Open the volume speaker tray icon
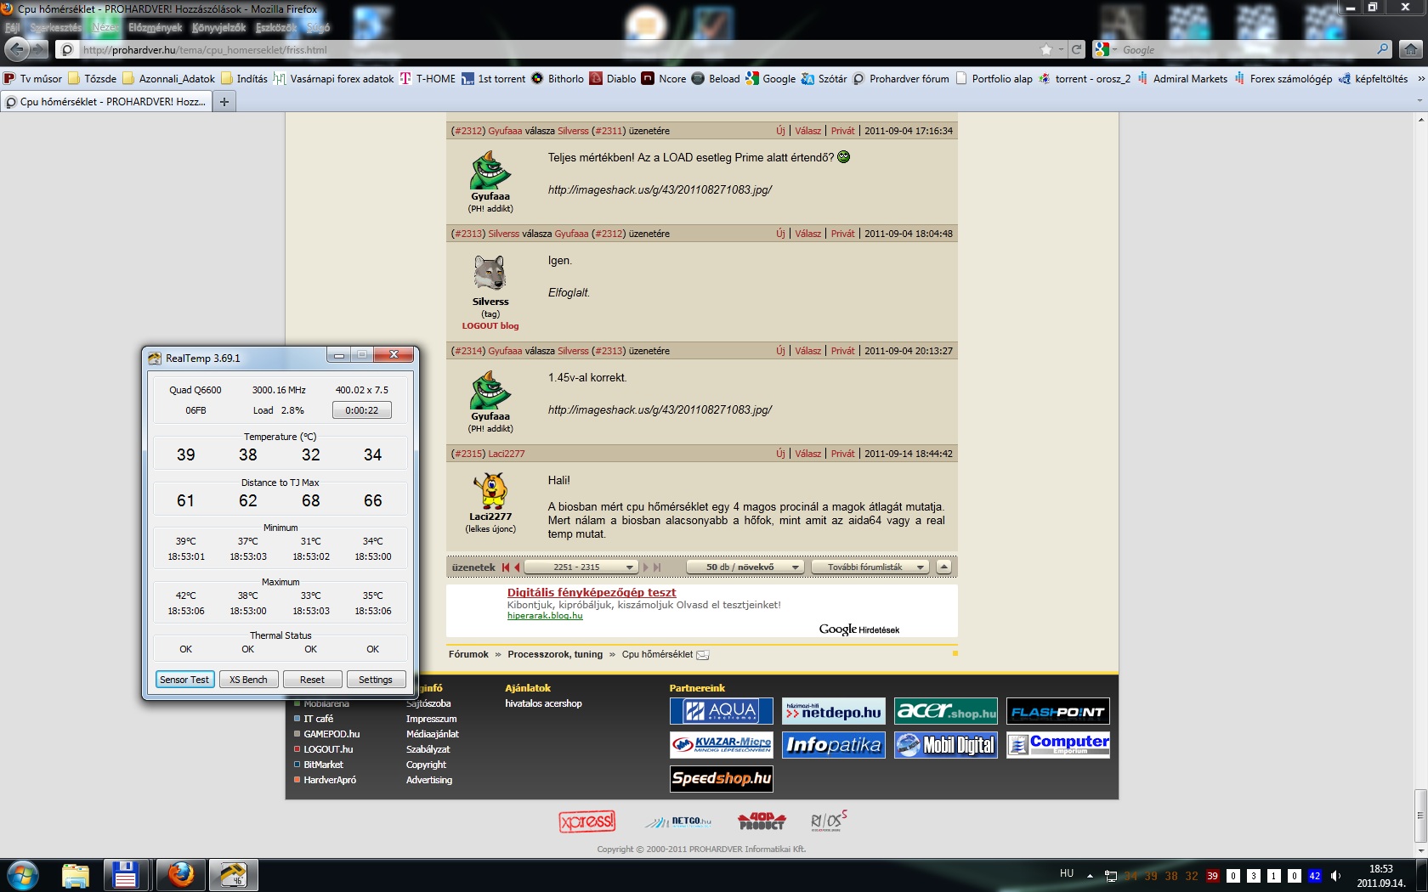 pos(1336,876)
